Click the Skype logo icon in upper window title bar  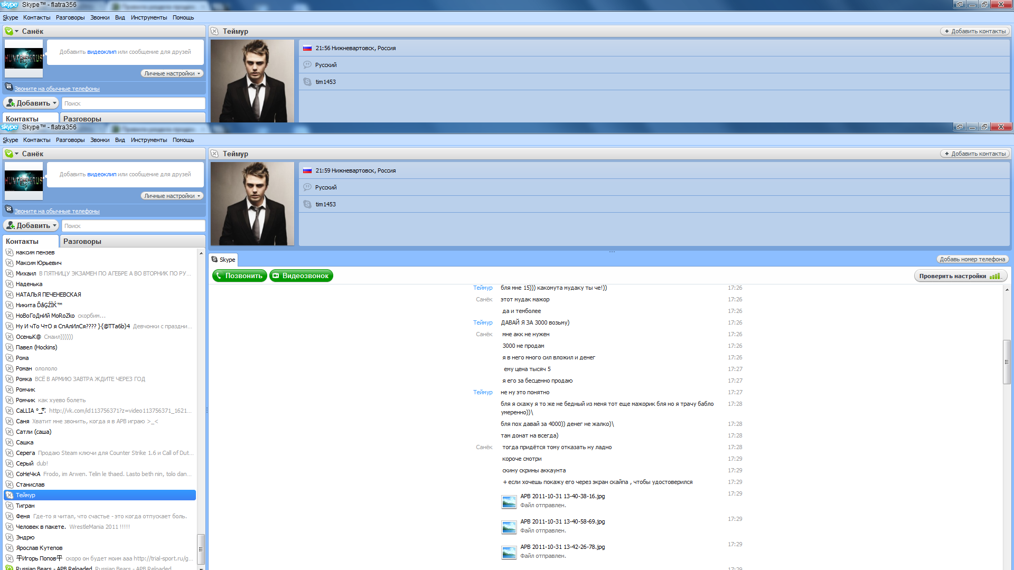(10, 5)
